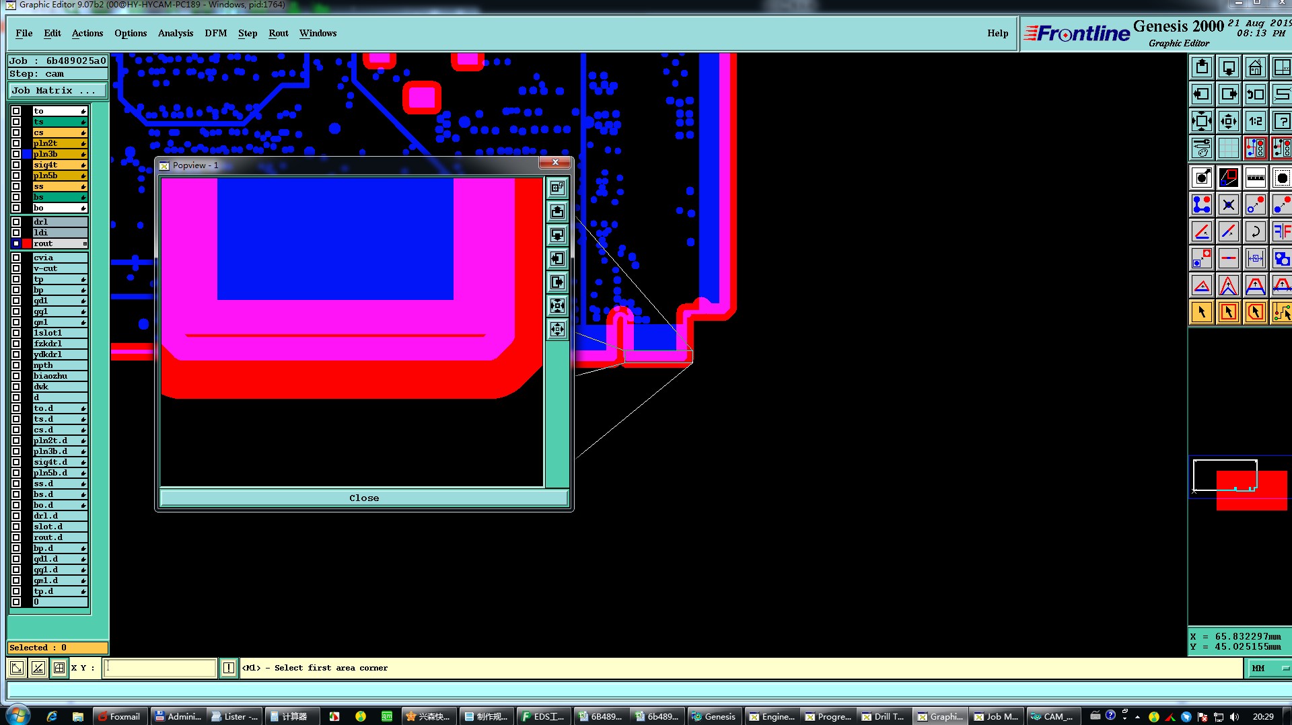Click Popview pan up icon

[x=557, y=212]
